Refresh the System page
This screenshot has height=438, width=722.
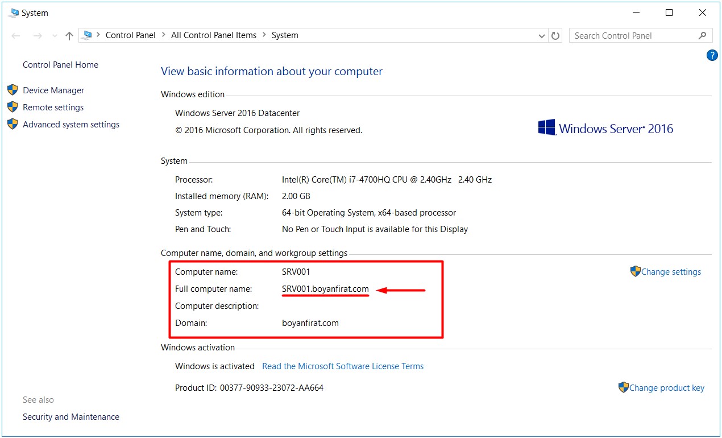tap(555, 35)
